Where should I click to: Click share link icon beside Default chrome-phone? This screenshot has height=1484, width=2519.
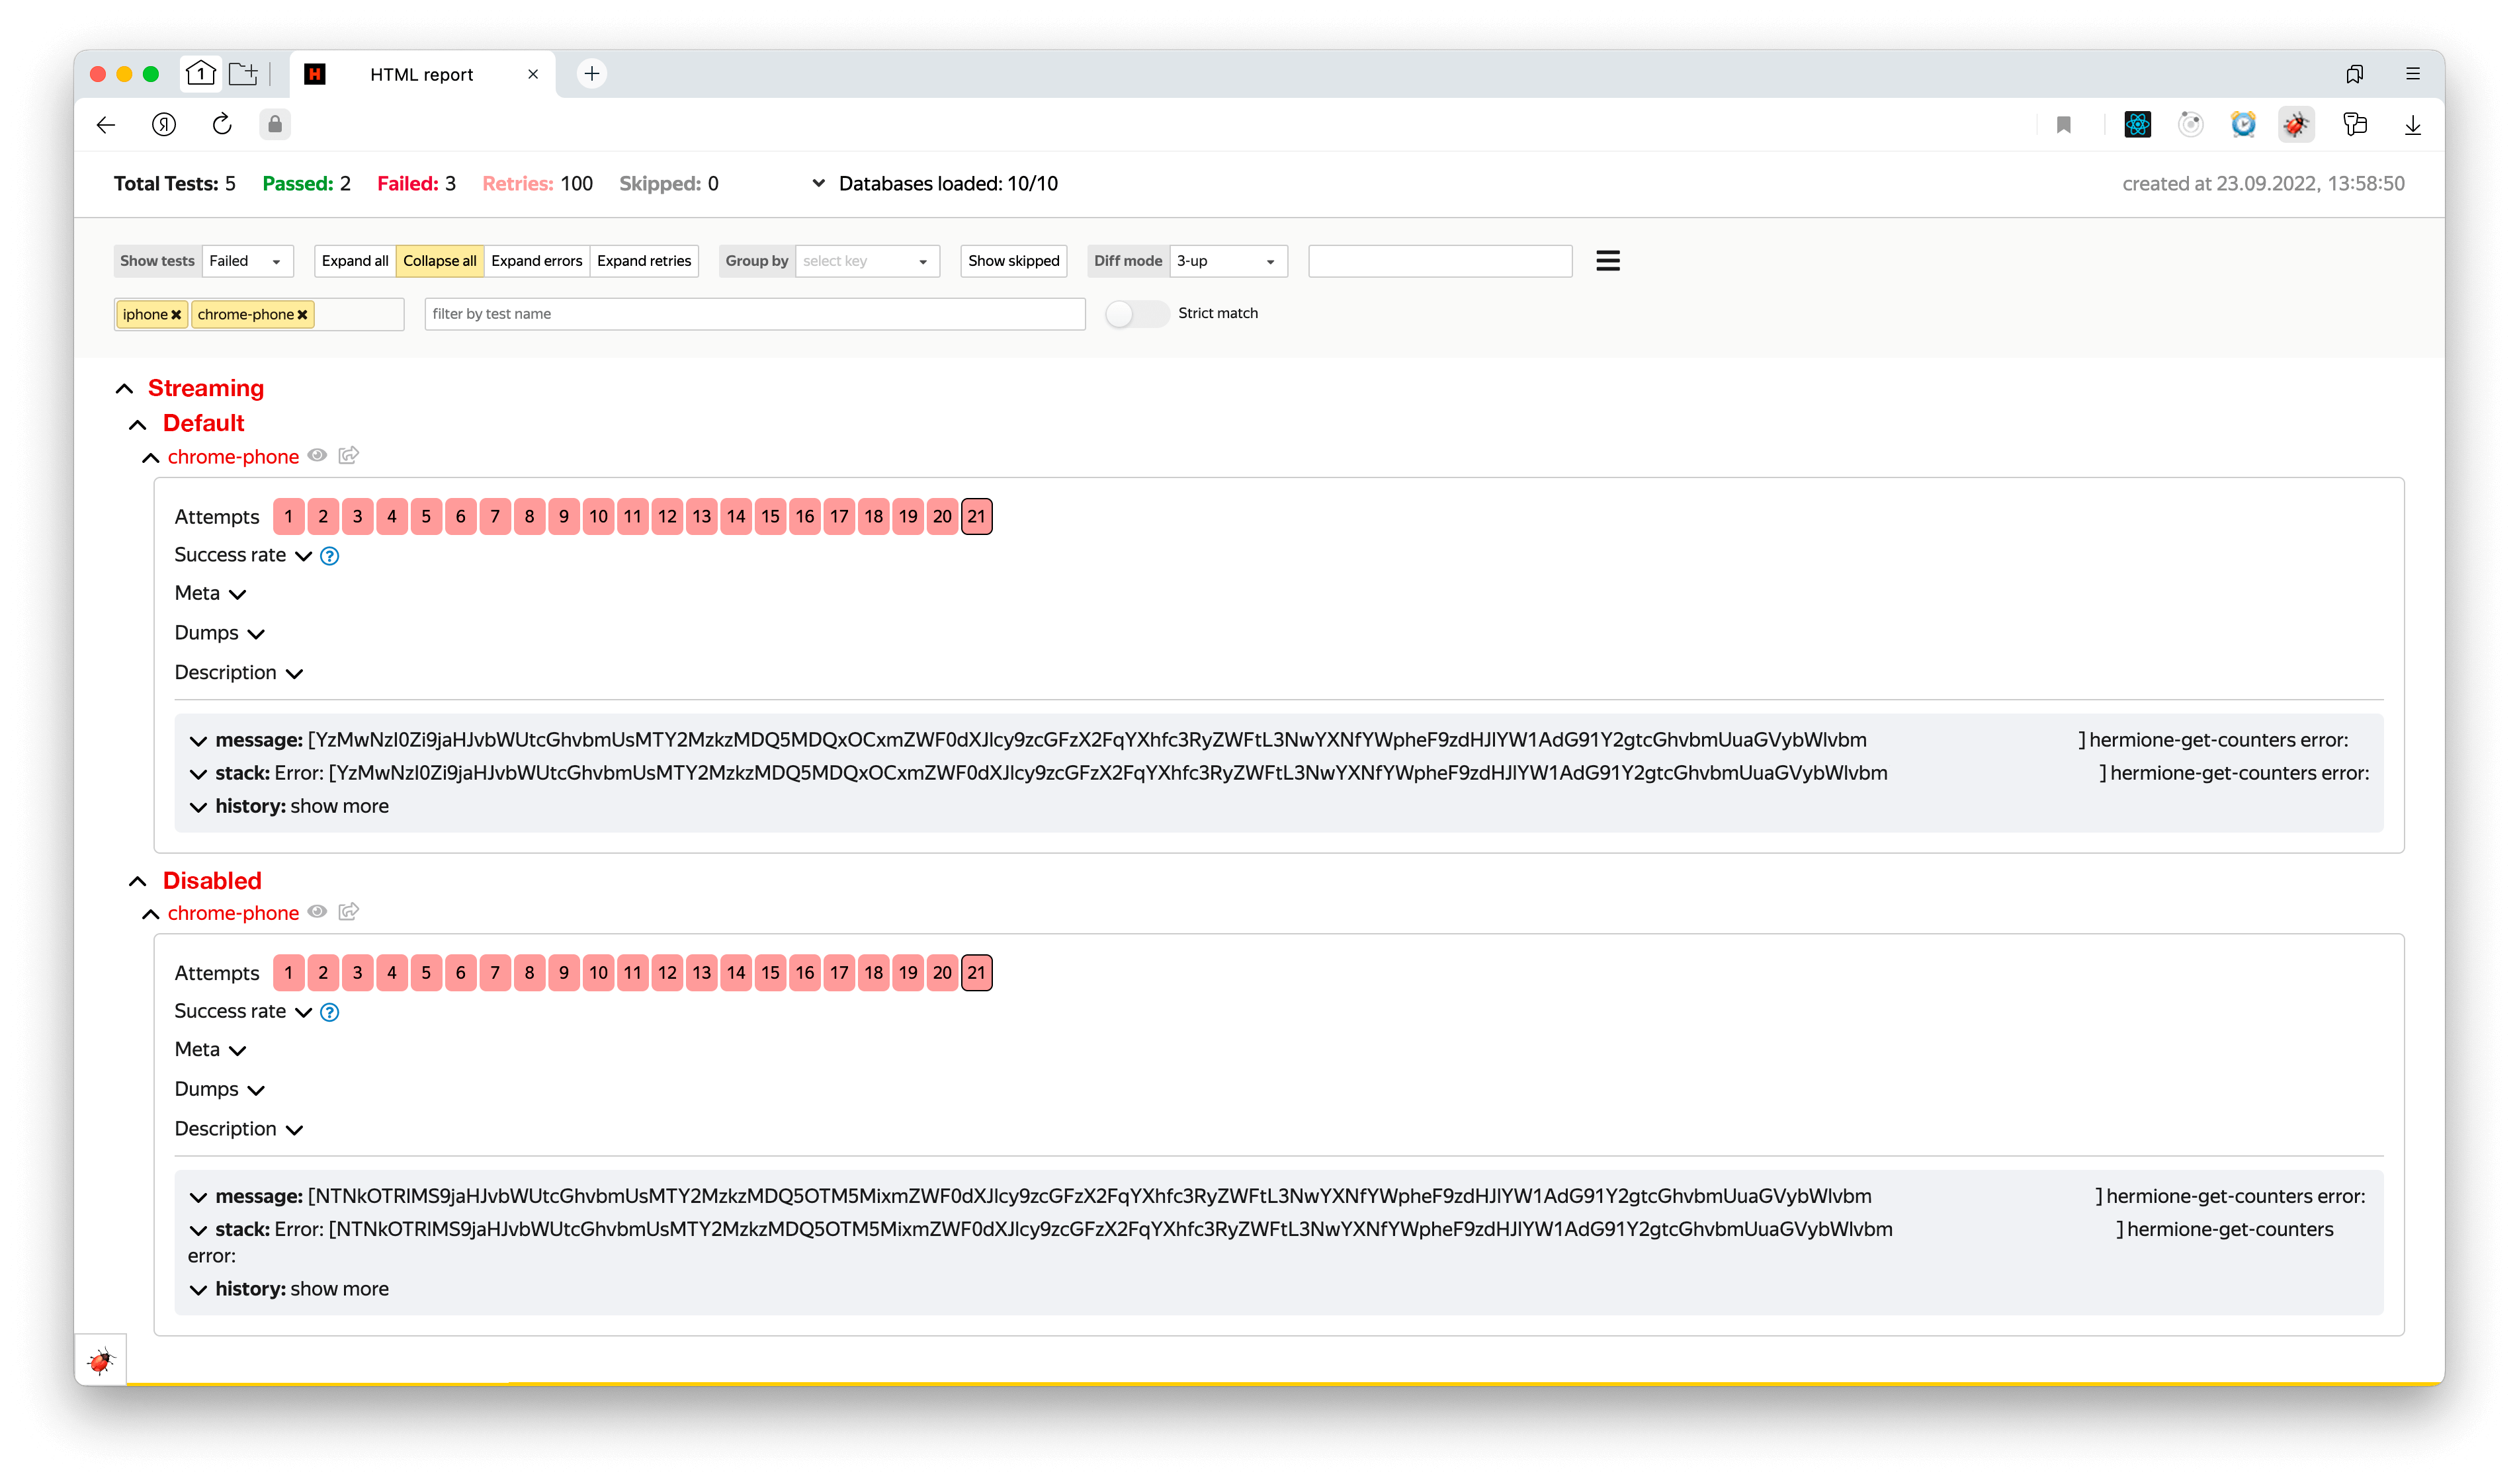coord(348,456)
